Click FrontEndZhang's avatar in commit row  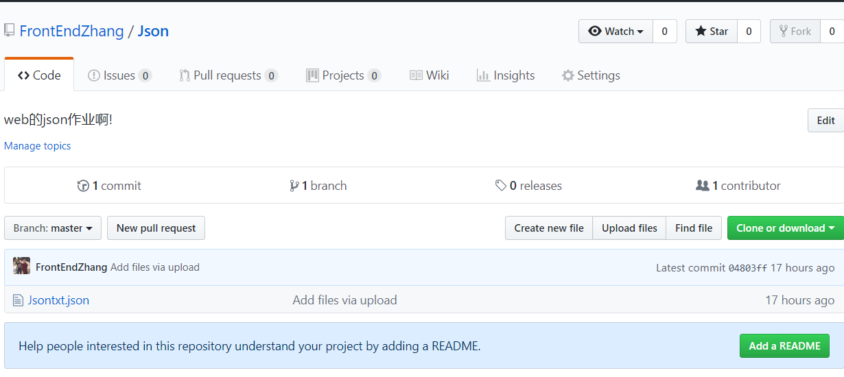21,267
